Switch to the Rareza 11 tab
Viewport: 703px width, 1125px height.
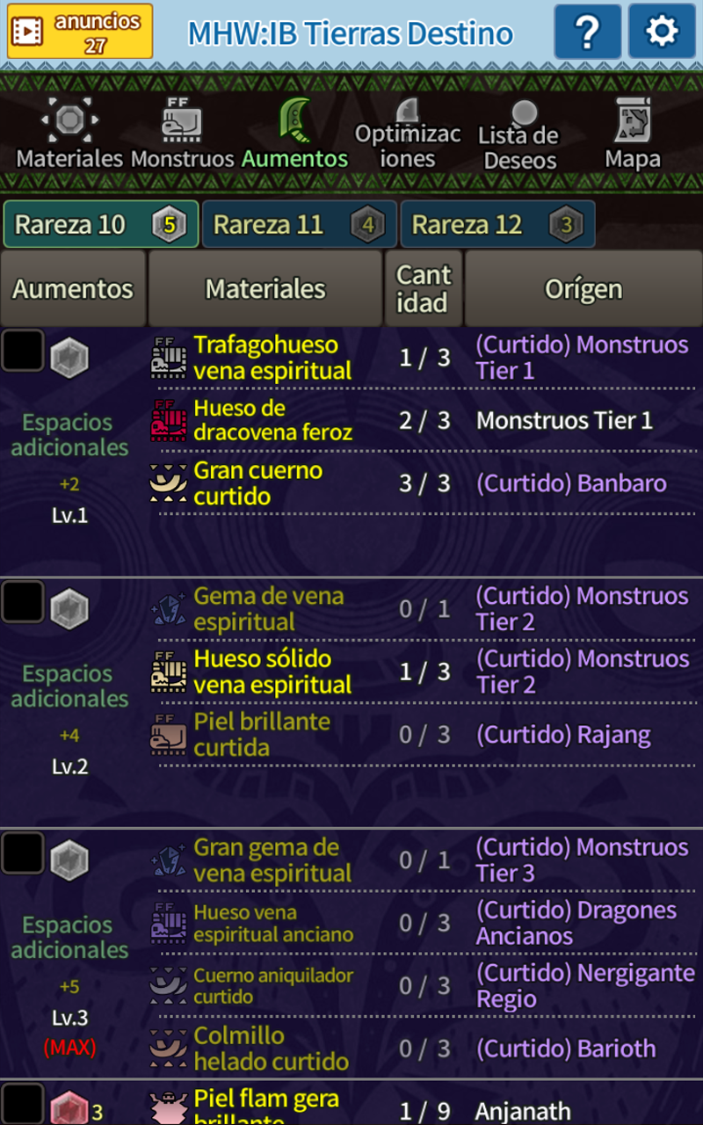coord(300,225)
